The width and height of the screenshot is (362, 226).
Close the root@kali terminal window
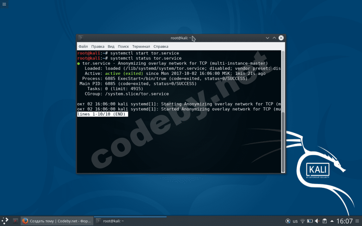click(x=281, y=38)
